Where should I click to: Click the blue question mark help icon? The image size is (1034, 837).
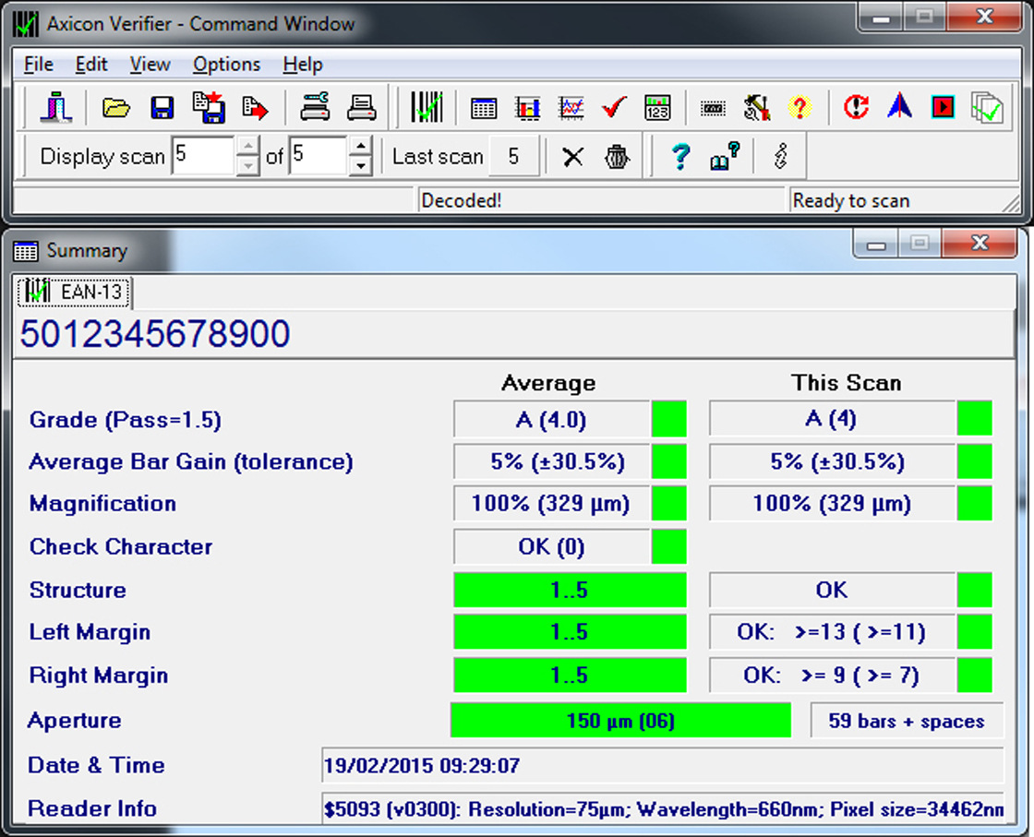tap(680, 157)
